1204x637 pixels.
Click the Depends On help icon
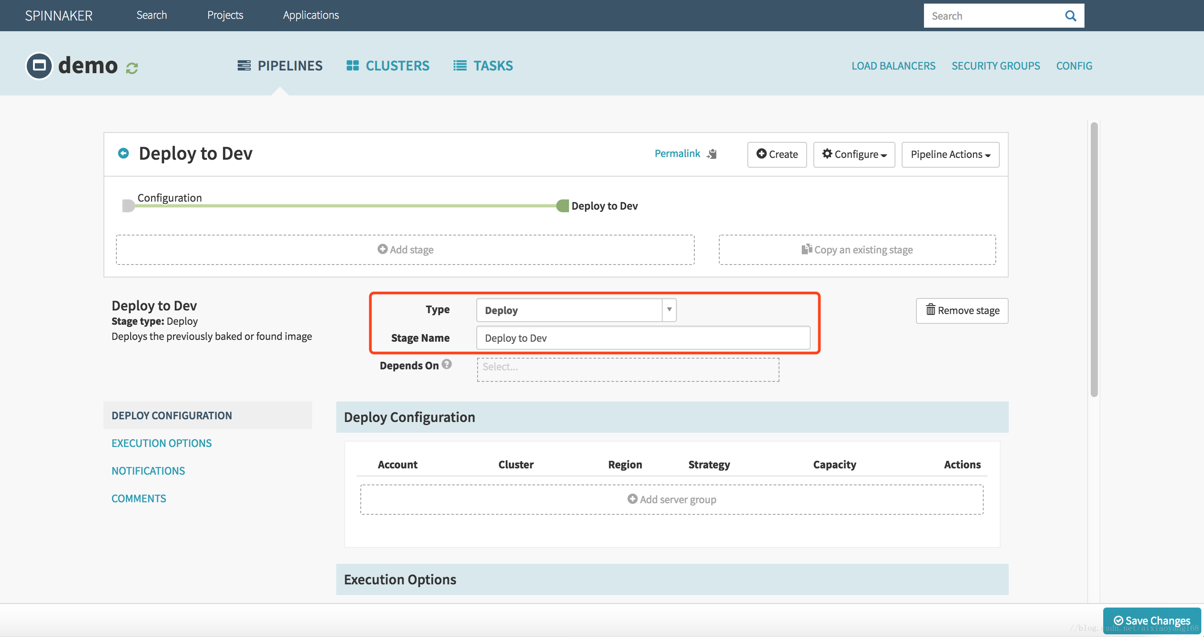click(x=447, y=364)
